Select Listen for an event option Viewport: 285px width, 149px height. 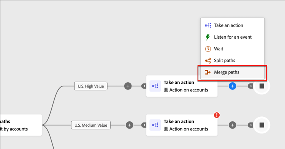pyautogui.click(x=232, y=37)
